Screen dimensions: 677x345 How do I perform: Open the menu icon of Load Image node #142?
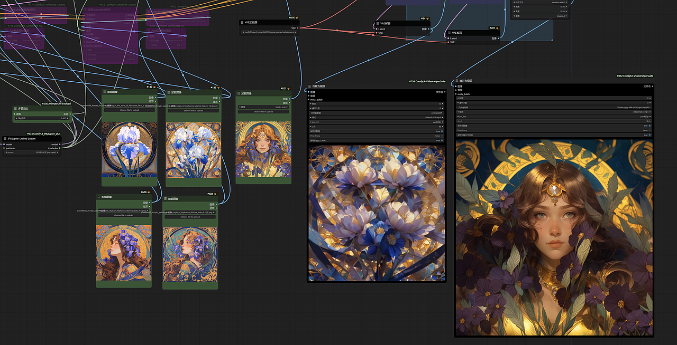coord(105,92)
